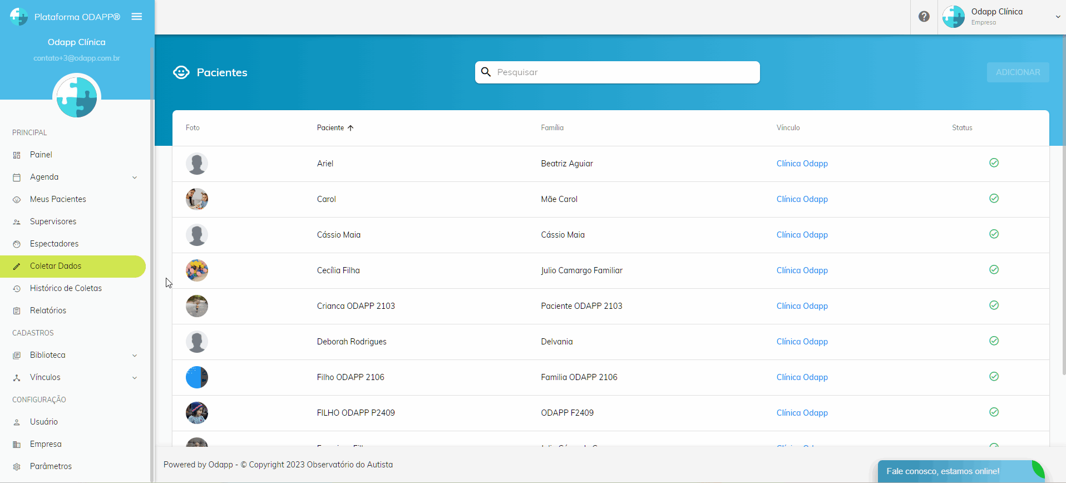Open Clínica Odapp link in Carol row
Screen dimensions: 1066x483
point(802,199)
